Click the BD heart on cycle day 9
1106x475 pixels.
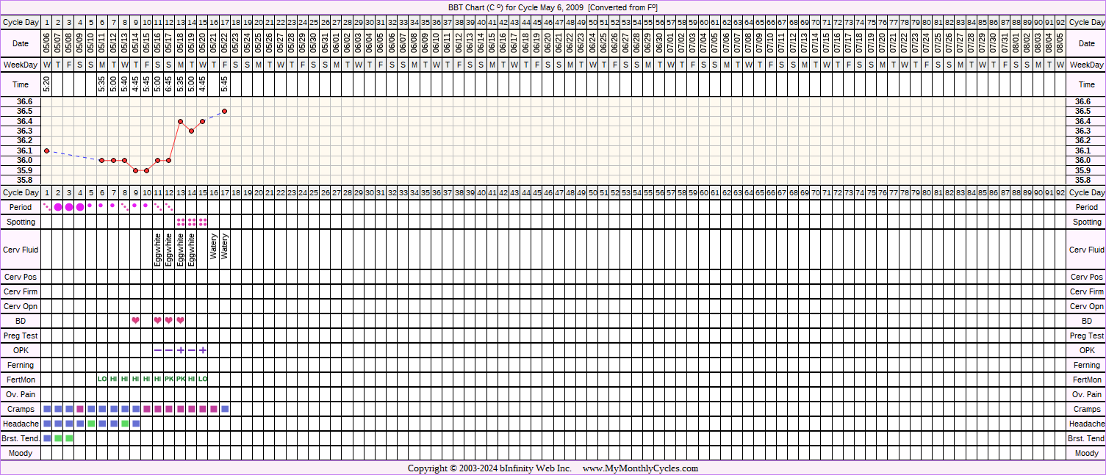[x=136, y=321]
